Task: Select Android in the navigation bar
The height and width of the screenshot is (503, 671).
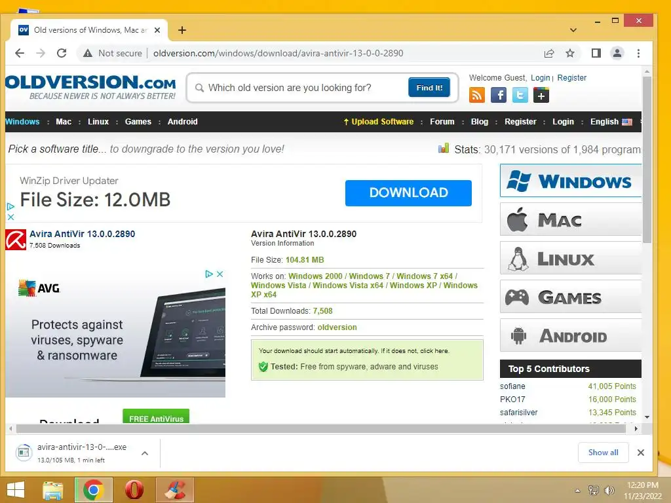Action: pyautogui.click(x=182, y=121)
